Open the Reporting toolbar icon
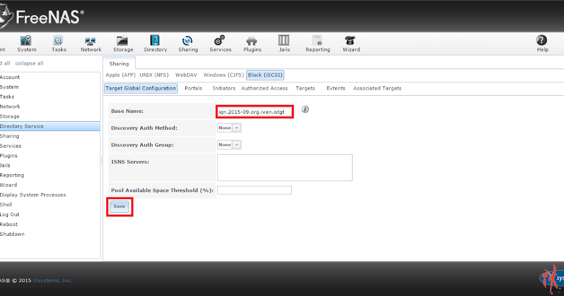The height and width of the screenshot is (296, 564). (317, 43)
